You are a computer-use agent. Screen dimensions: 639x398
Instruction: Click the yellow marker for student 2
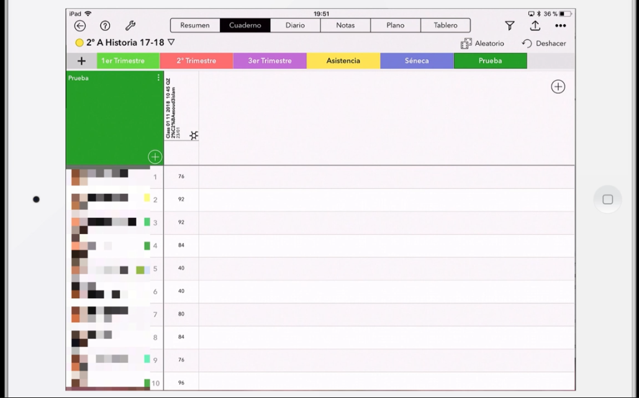coord(147,198)
